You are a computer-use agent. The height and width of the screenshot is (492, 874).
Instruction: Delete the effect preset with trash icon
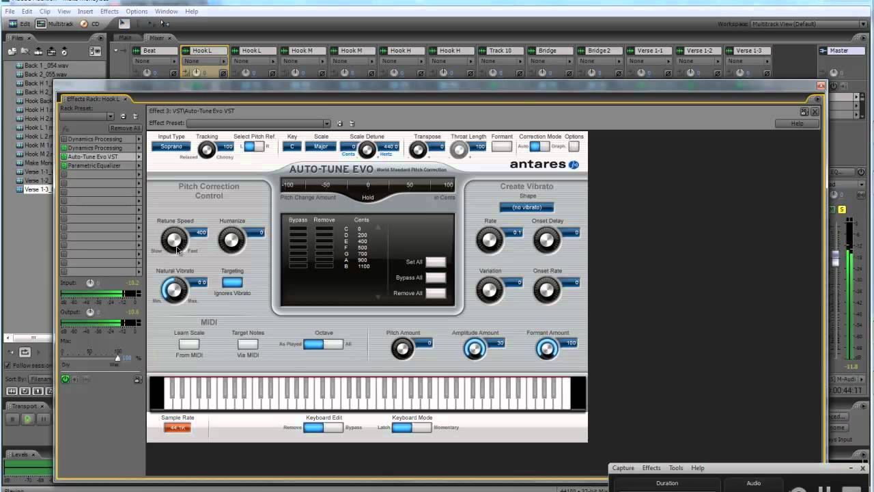(352, 124)
